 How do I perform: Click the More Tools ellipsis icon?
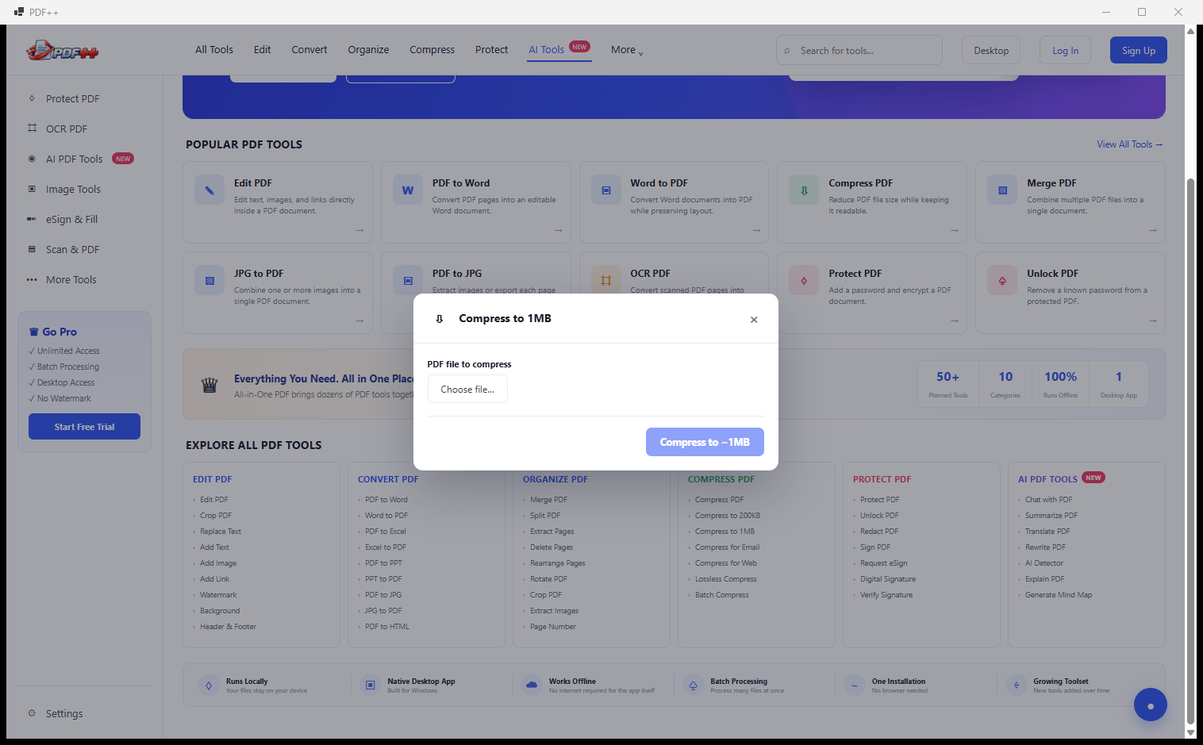point(32,279)
